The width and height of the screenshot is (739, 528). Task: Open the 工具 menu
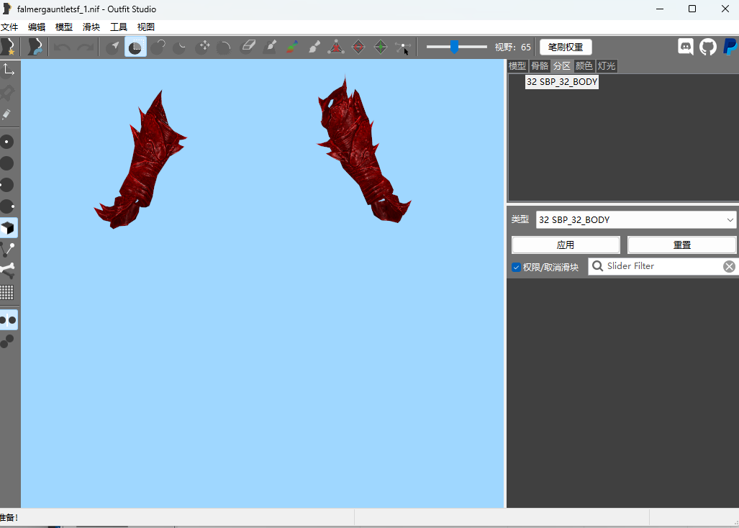tap(118, 27)
